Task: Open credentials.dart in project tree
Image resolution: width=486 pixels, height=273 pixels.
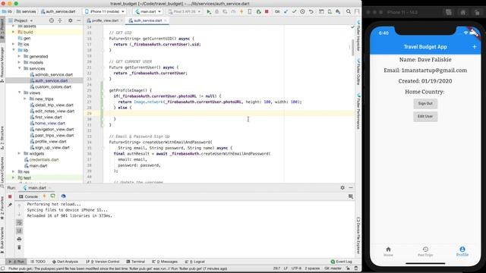Action: (x=41, y=160)
